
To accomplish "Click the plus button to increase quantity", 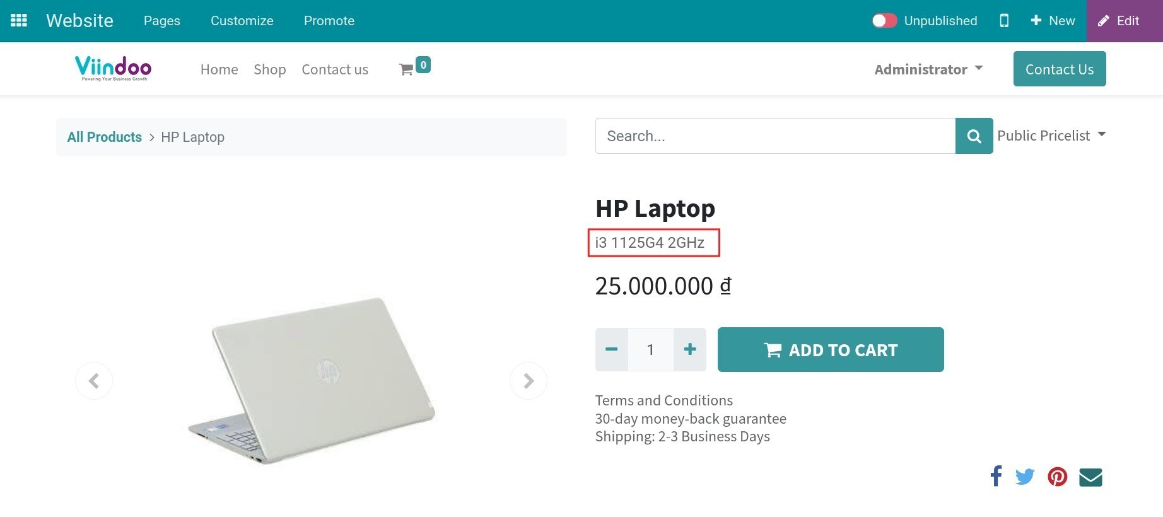I will pos(690,349).
